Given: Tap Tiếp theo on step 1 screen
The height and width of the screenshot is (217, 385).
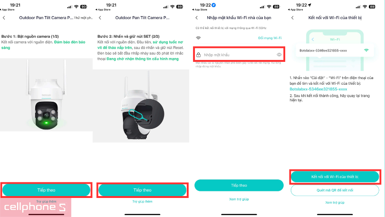Looking at the screenshot, I should pos(46,190).
